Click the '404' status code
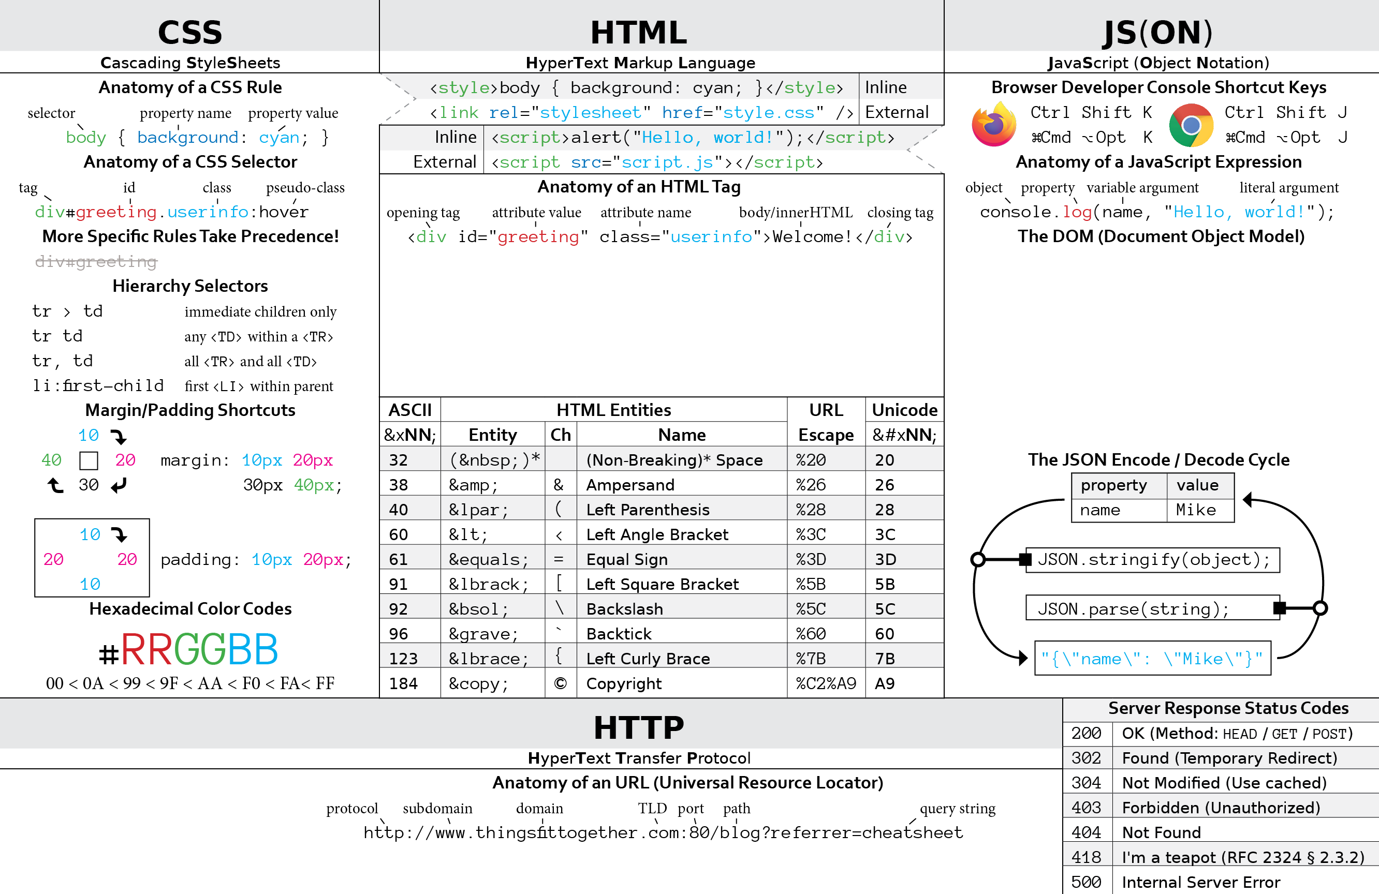The width and height of the screenshot is (1379, 894). point(1087,832)
